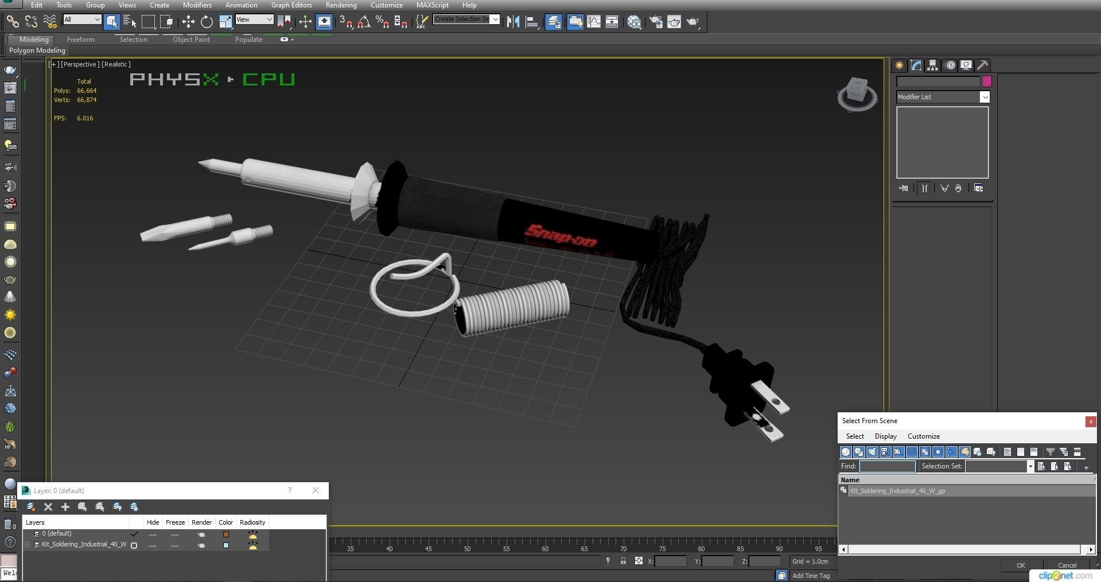Toggle Window/Crossing selection mode
The image size is (1101, 582).
[167, 22]
